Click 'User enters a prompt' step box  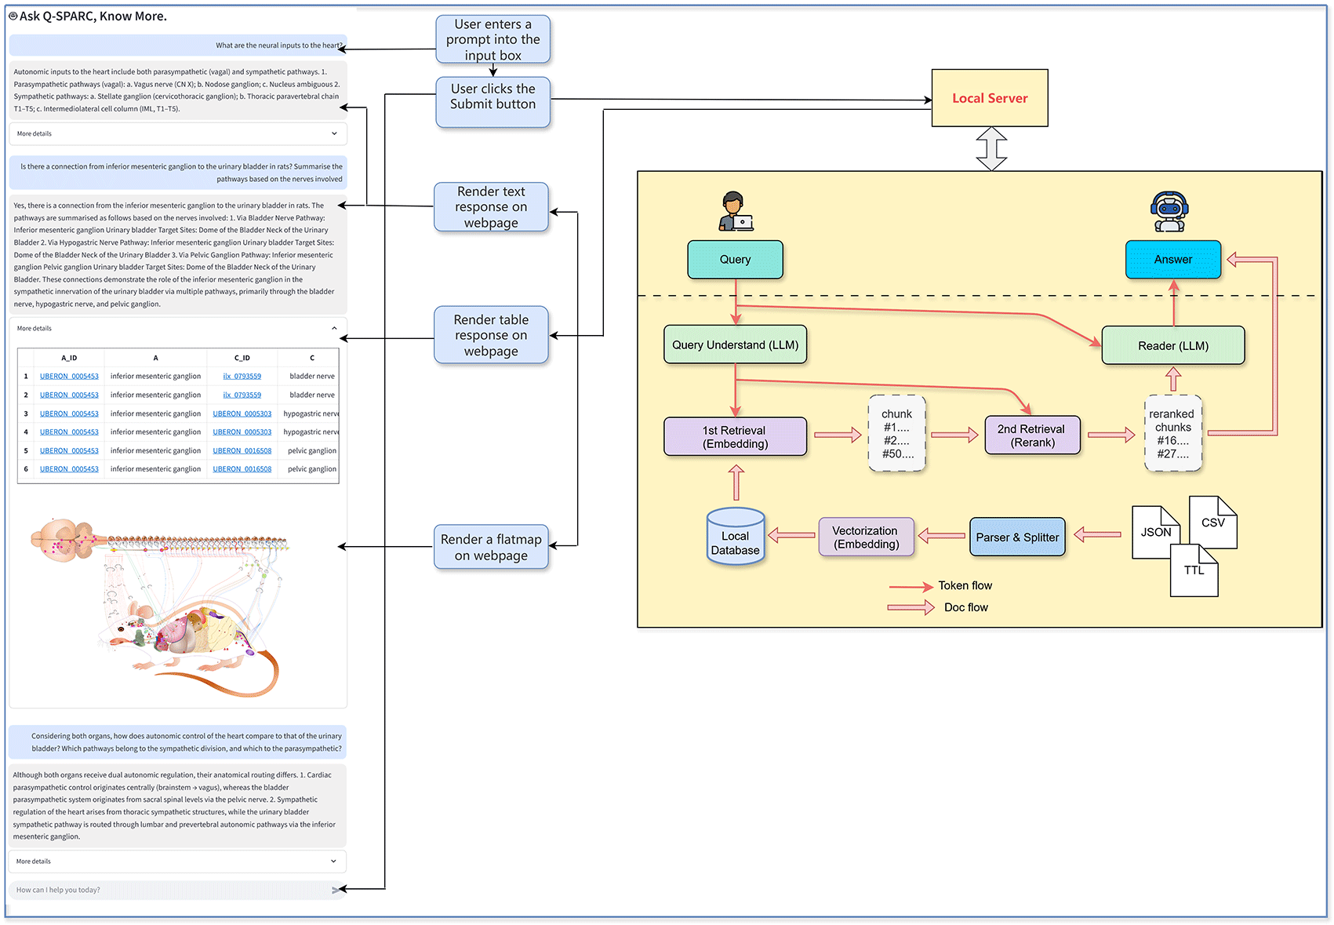pyautogui.click(x=493, y=40)
